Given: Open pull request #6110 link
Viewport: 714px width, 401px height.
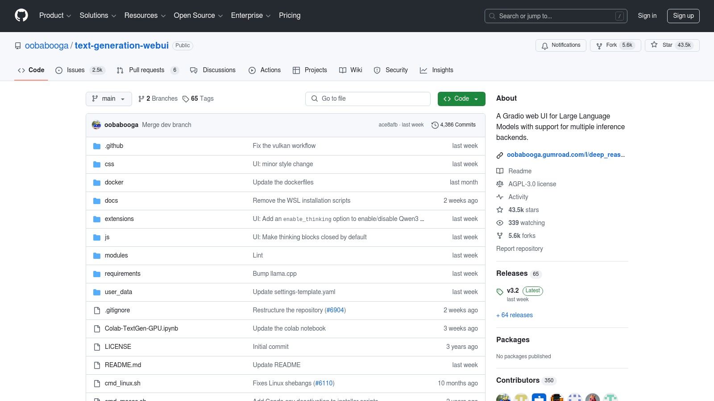Looking at the screenshot, I should 324,384.
